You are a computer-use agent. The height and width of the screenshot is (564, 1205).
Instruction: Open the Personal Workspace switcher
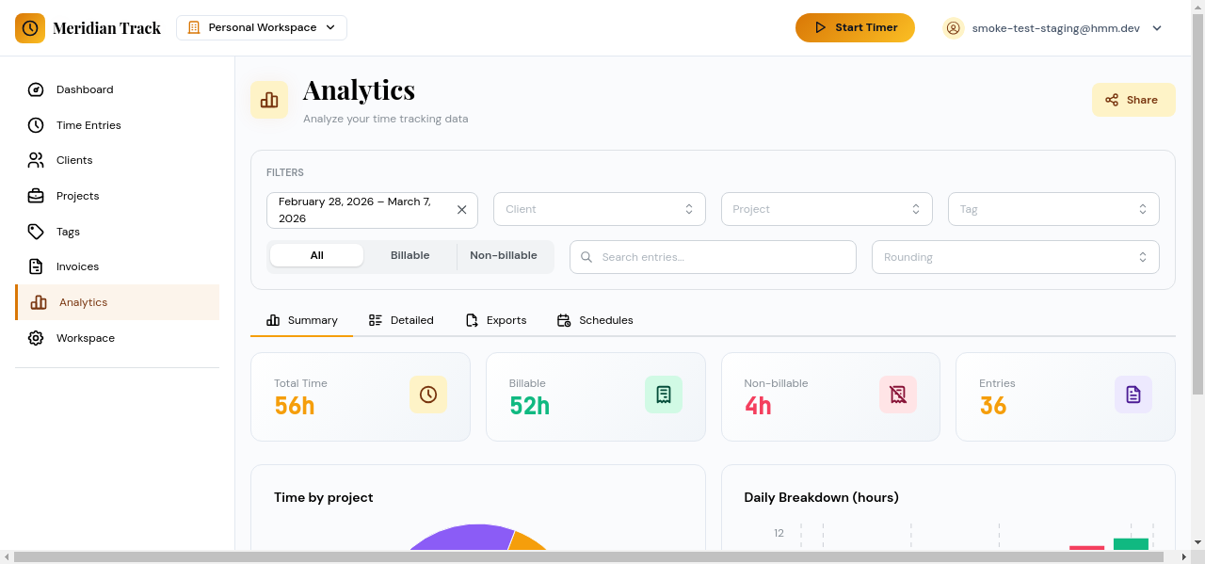click(x=261, y=27)
